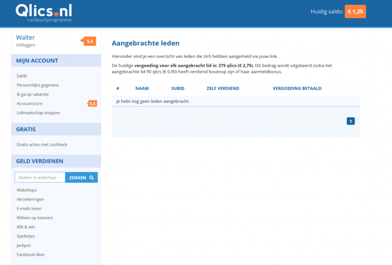Open the Accountscore link

pyautogui.click(x=30, y=104)
